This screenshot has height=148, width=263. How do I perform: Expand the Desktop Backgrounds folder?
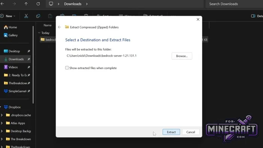tap(2, 131)
